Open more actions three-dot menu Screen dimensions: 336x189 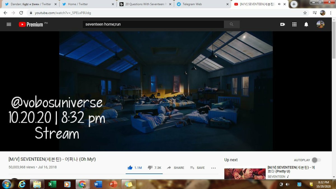(x=213, y=168)
